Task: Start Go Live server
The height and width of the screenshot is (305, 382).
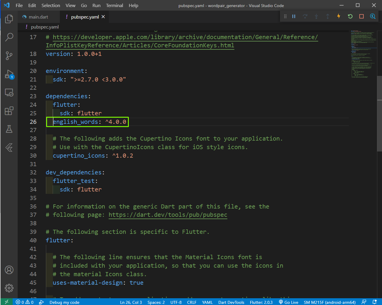Action: tap(288, 302)
